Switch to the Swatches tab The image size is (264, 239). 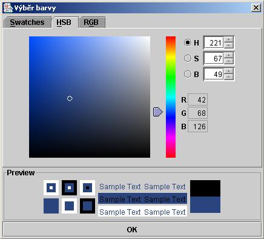(x=27, y=22)
